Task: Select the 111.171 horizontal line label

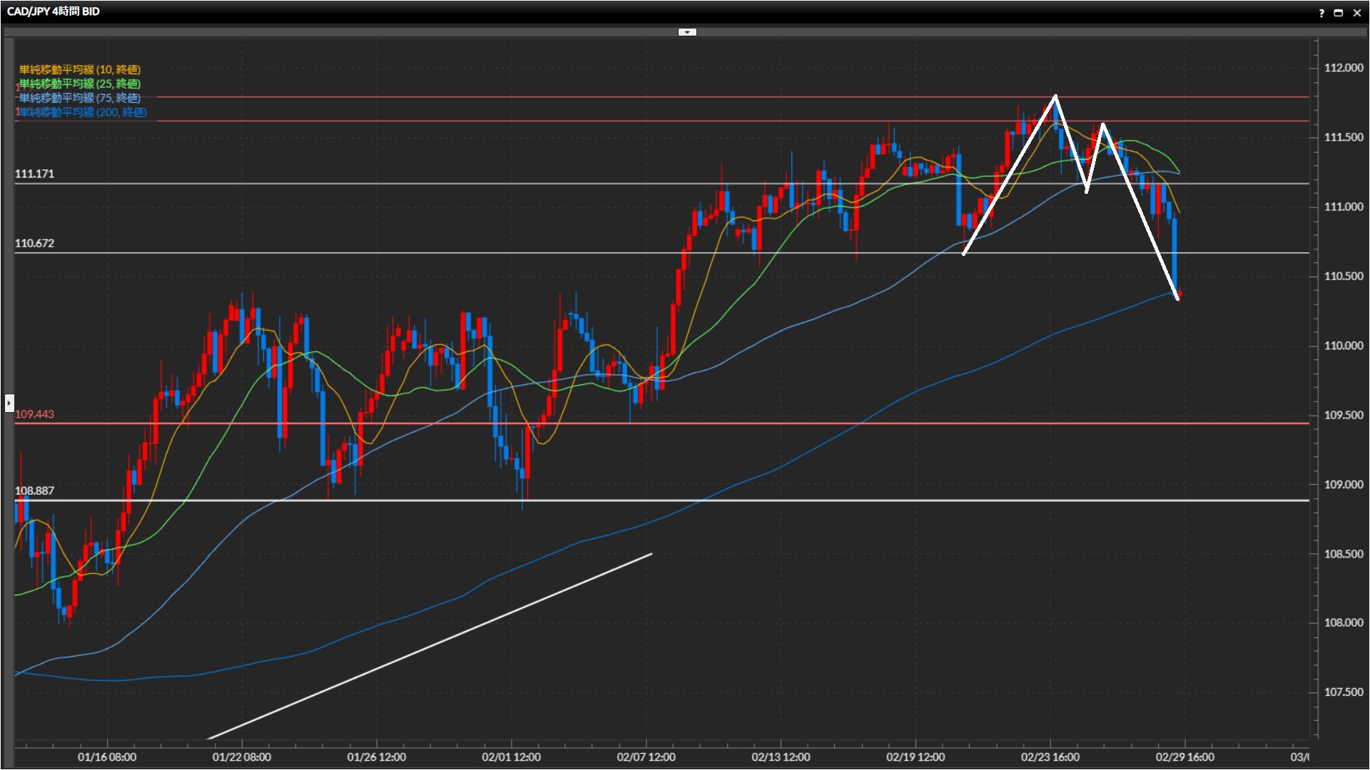Action: pos(34,174)
